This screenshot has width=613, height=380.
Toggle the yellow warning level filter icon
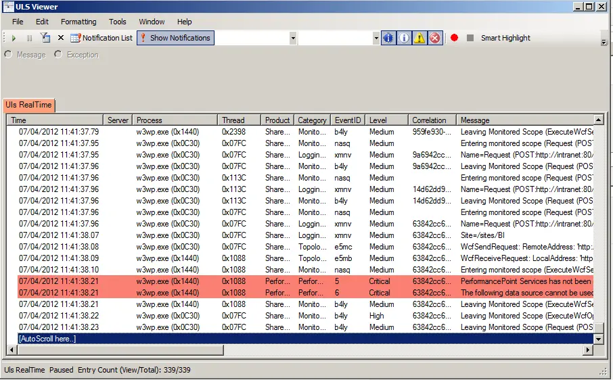click(x=419, y=38)
